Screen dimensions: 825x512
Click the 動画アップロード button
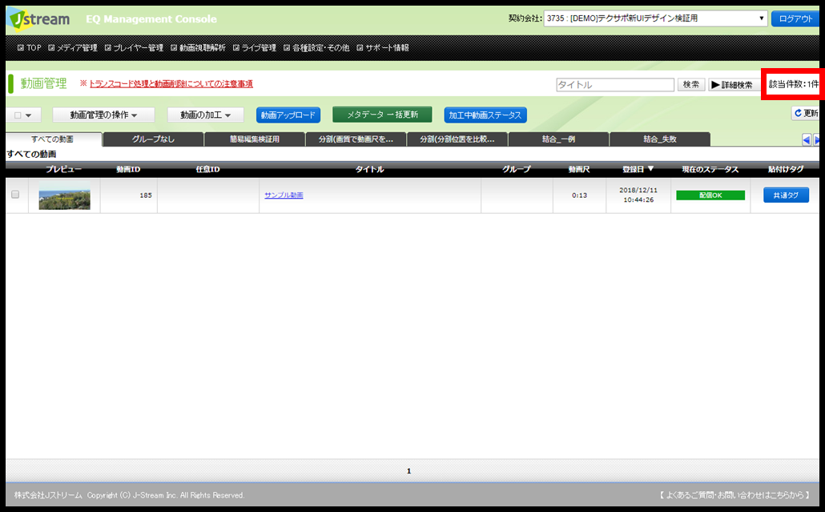click(x=288, y=115)
